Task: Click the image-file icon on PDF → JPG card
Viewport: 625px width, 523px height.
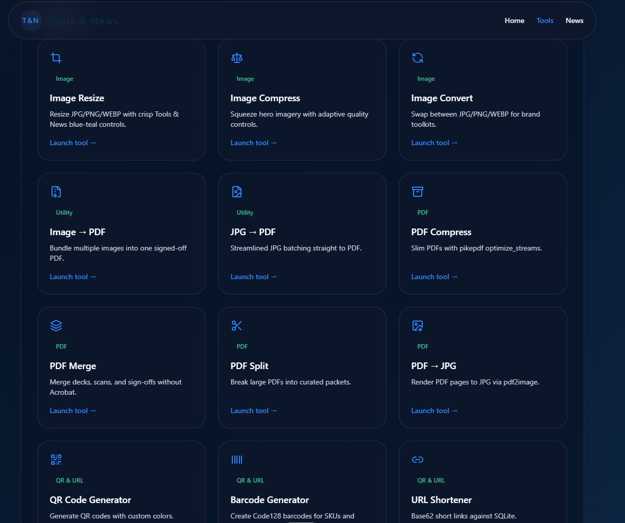Action: pos(418,326)
